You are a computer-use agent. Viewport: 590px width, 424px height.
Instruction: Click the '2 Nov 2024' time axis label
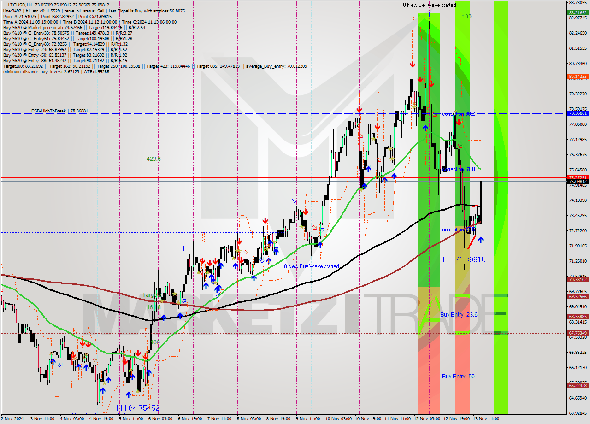13,419
